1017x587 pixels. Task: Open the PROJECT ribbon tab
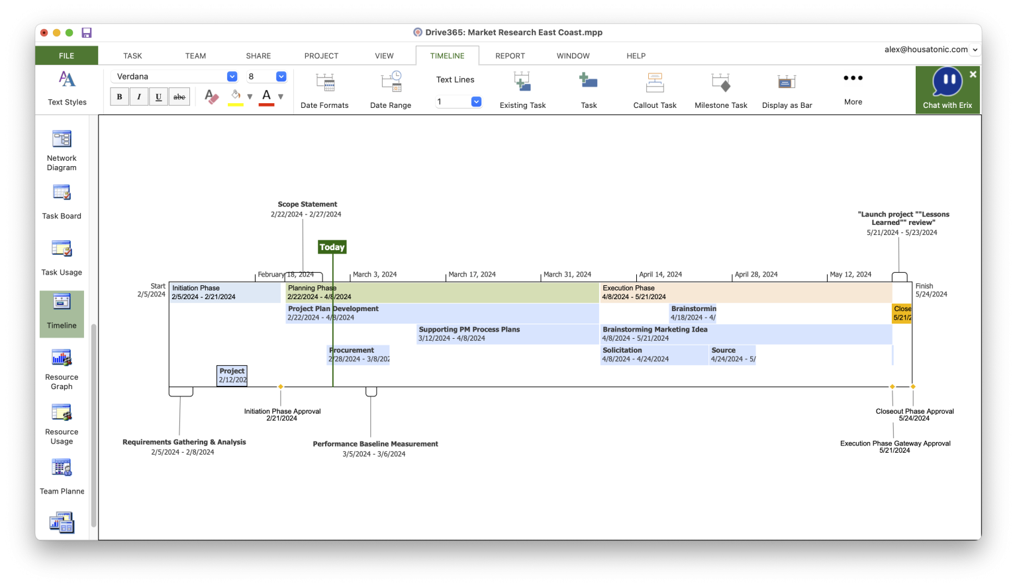(x=321, y=56)
